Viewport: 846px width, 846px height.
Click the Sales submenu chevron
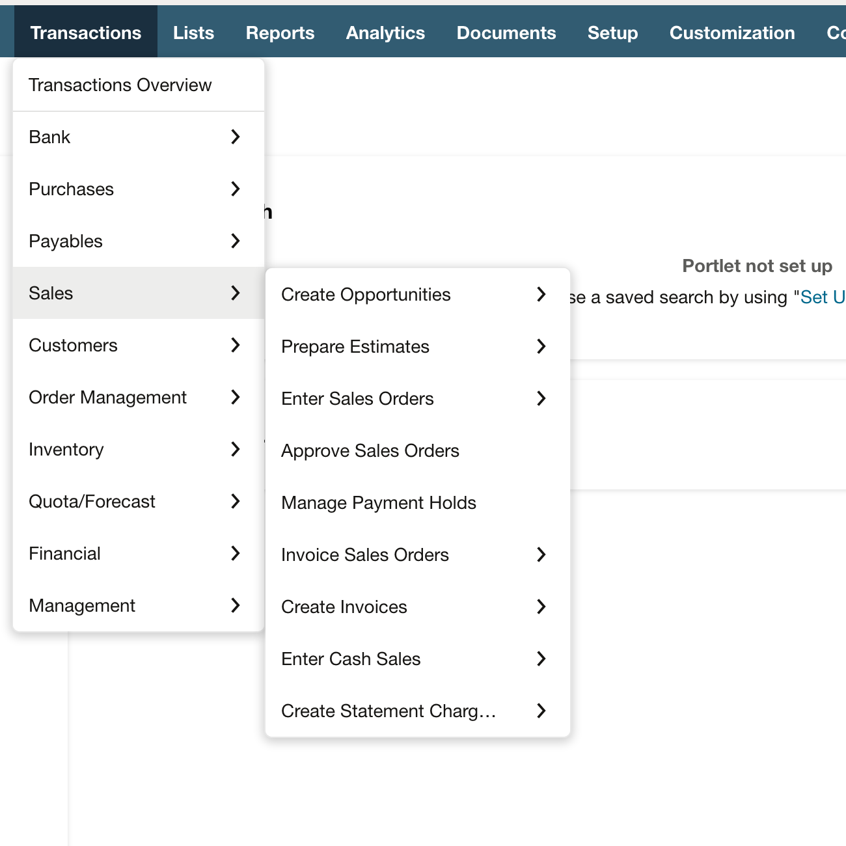click(x=236, y=293)
